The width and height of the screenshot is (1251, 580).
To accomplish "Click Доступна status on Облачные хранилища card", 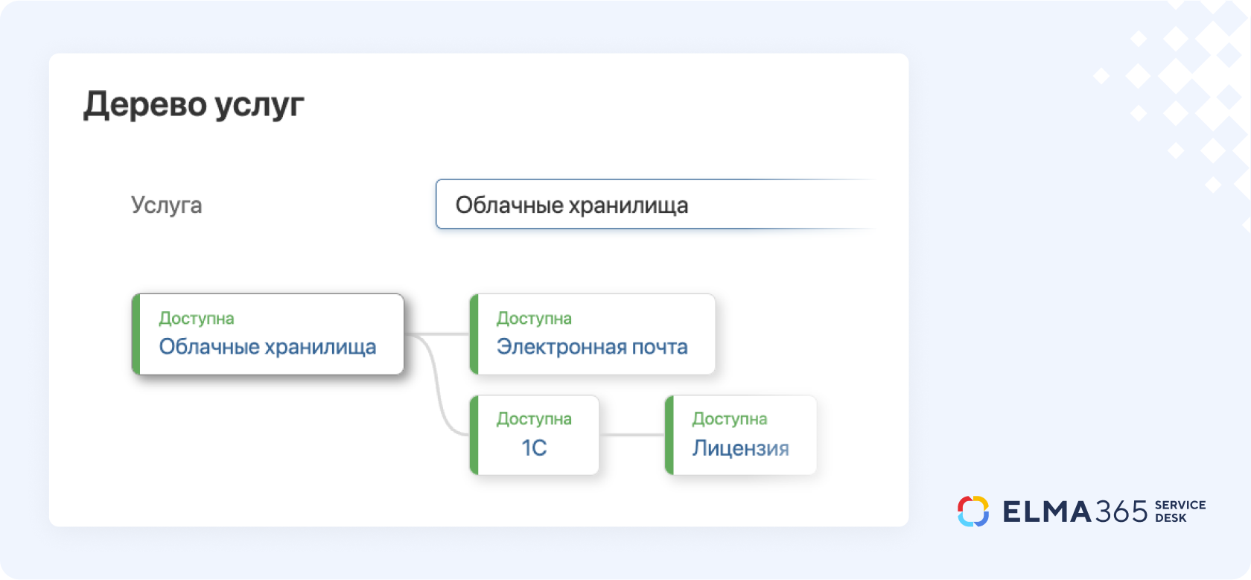I will 197,319.
